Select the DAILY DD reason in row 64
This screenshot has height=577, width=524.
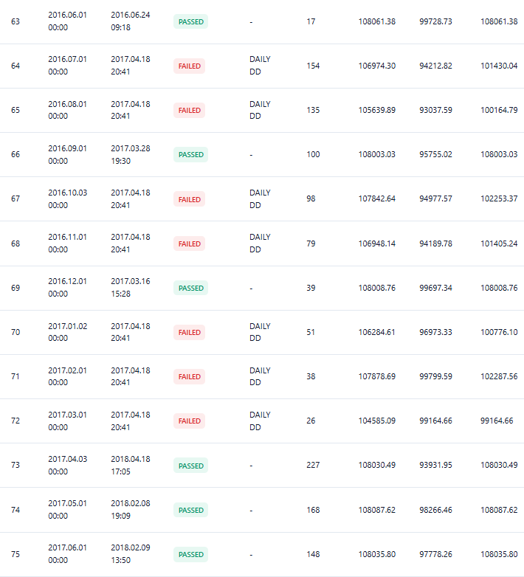(x=260, y=66)
